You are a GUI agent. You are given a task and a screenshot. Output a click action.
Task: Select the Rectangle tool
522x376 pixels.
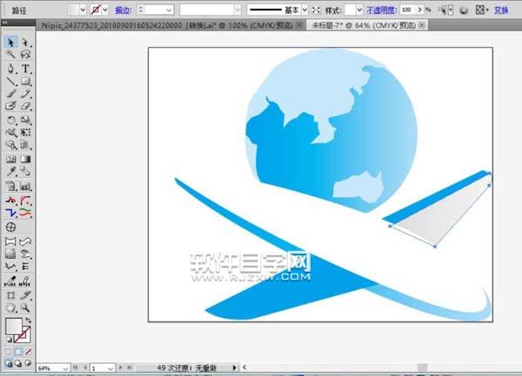(x=25, y=81)
